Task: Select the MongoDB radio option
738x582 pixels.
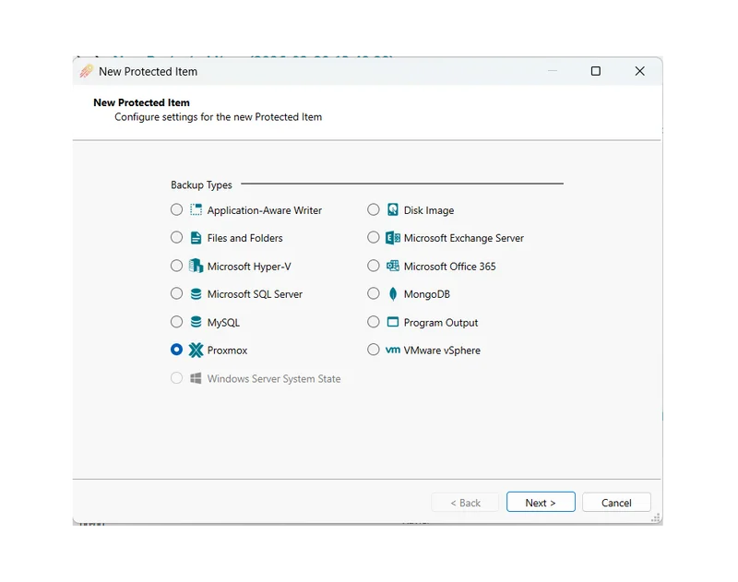Action: [373, 294]
